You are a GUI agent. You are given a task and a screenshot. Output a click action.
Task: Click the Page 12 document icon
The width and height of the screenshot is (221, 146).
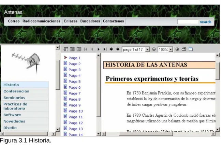click(x=65, y=122)
